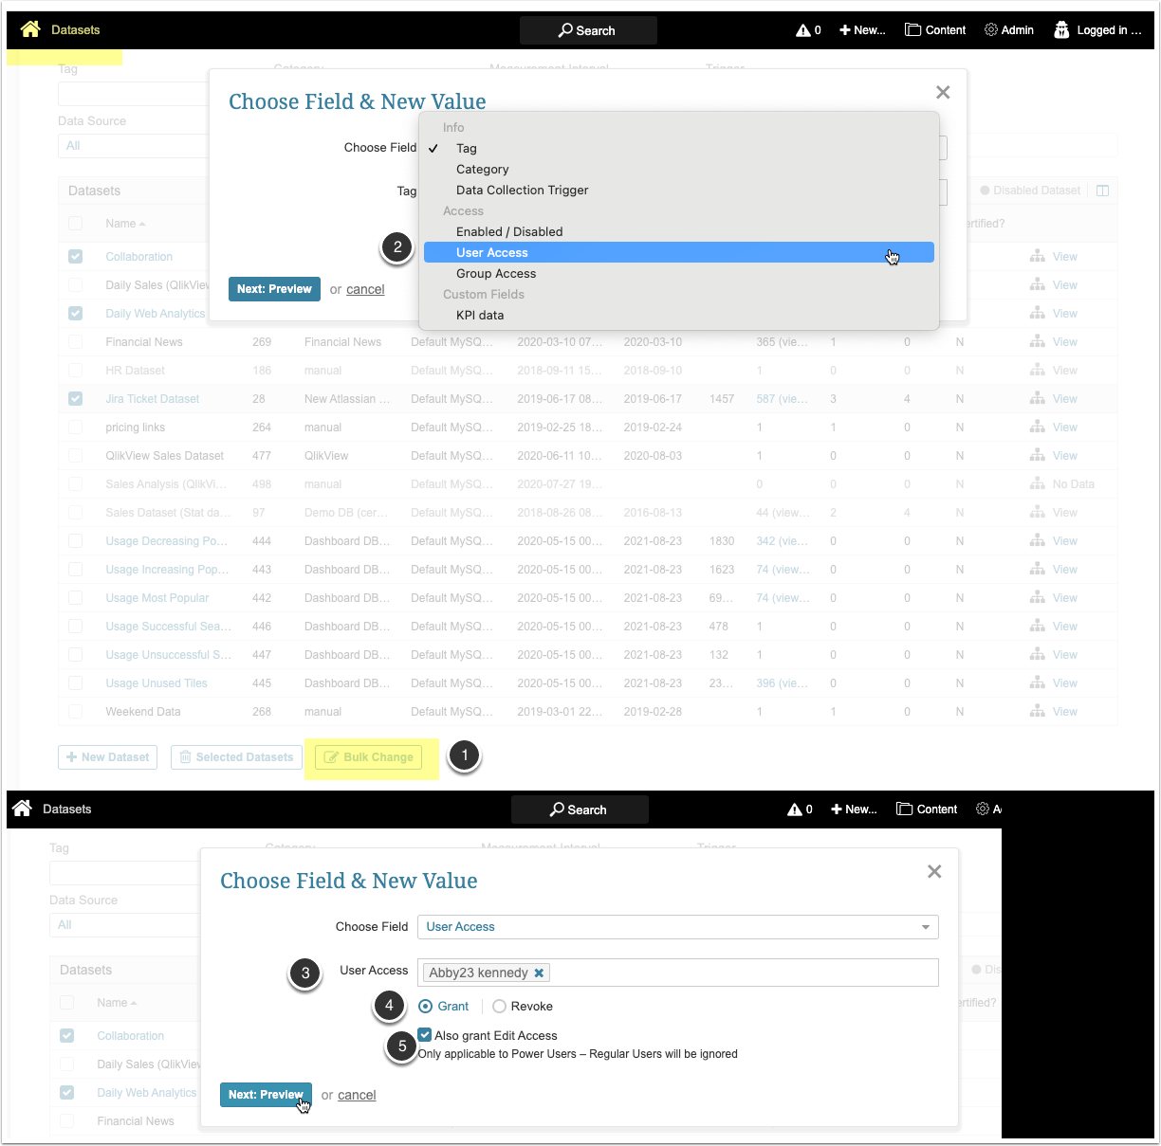This screenshot has width=1161, height=1146.
Task: Click cancel link in top dialog
Action: (365, 290)
